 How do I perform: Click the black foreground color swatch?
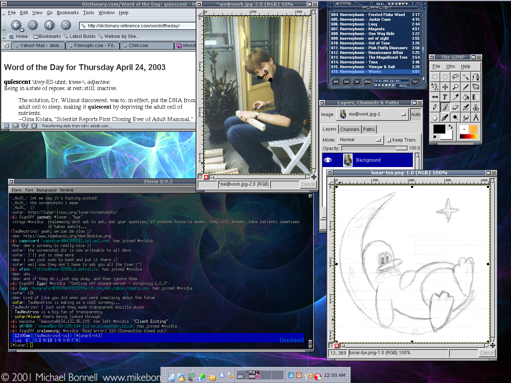tap(439, 129)
